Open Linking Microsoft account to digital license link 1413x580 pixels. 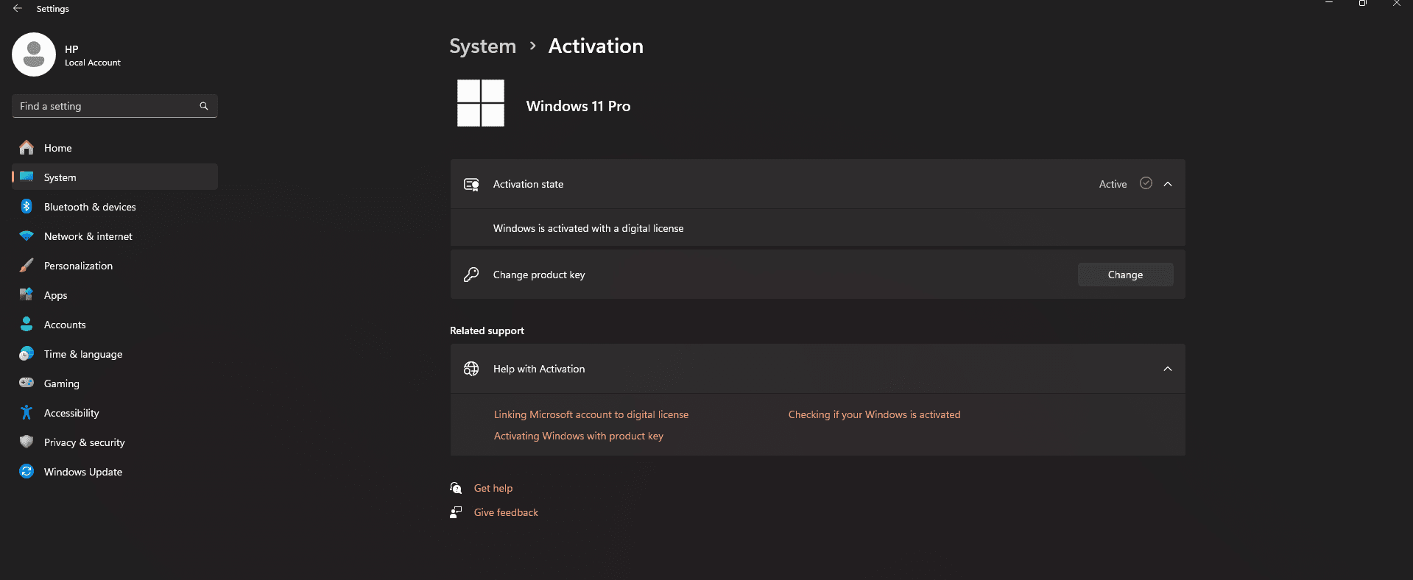(x=591, y=414)
